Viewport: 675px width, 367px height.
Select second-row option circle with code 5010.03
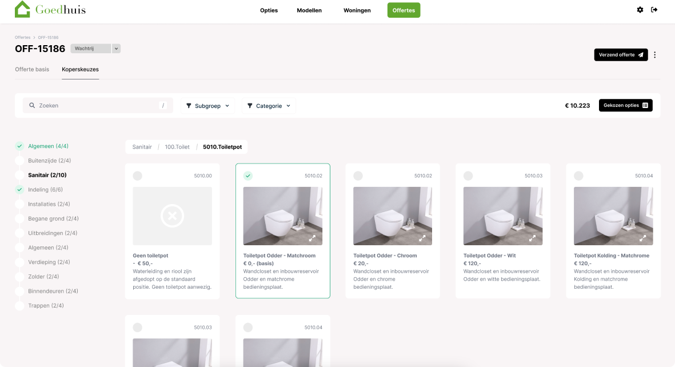[137, 328]
